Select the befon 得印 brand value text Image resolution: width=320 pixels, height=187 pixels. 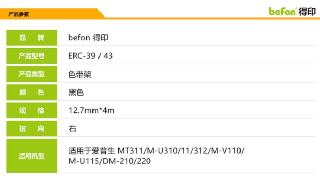tap(88, 37)
